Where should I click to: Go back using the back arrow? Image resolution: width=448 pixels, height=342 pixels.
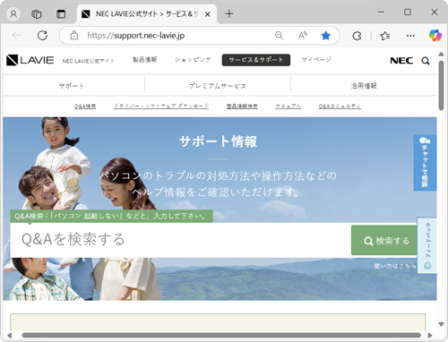(x=16, y=36)
